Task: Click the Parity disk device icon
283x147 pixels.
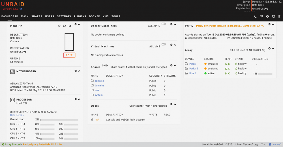Action: tap(186, 64)
